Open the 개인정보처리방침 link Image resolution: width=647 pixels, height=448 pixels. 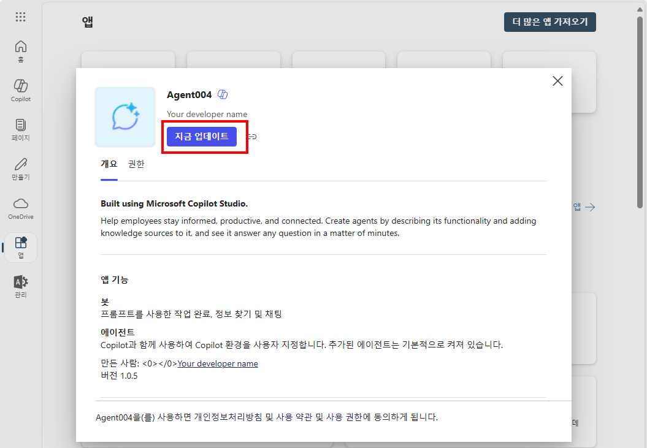pyautogui.click(x=228, y=417)
